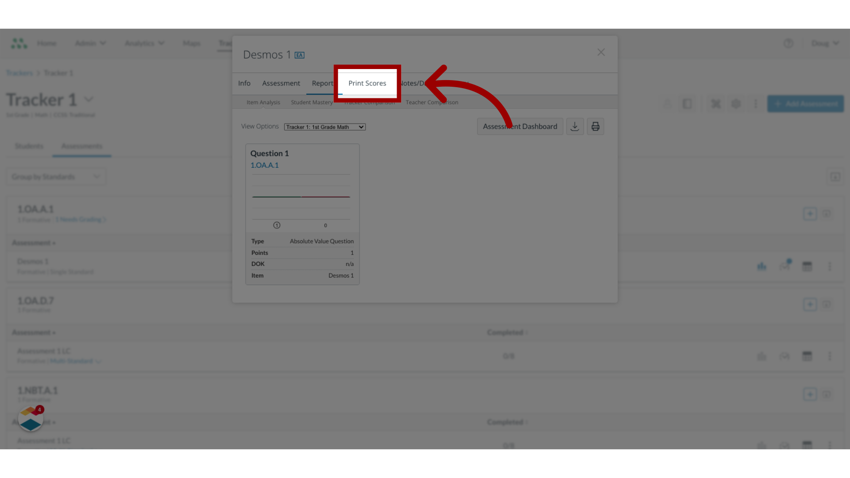The image size is (850, 478).
Task: Click the import icon for standard 1.OA.D.7
Action: pyautogui.click(x=827, y=304)
